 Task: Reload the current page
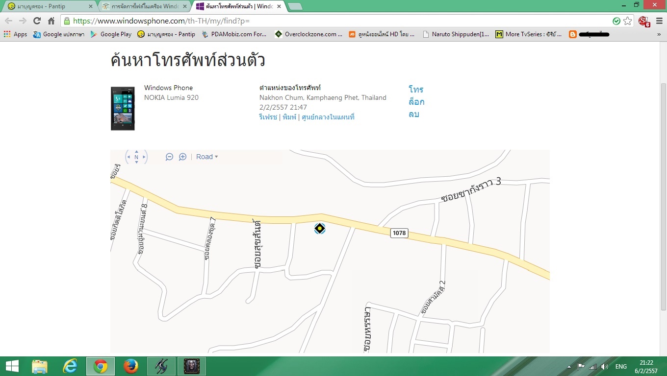[37, 21]
